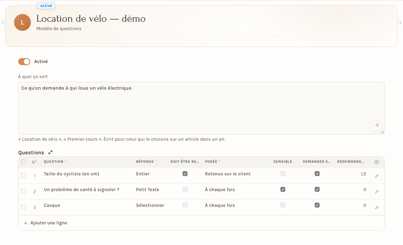Click the assistant icon in the description box
403x245 pixels.
tap(376, 126)
